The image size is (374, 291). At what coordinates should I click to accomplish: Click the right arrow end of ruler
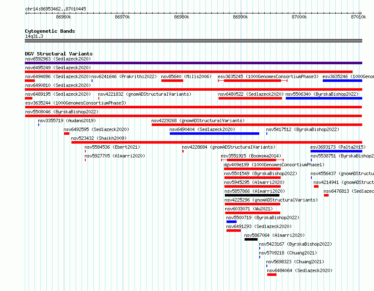coord(361,13)
